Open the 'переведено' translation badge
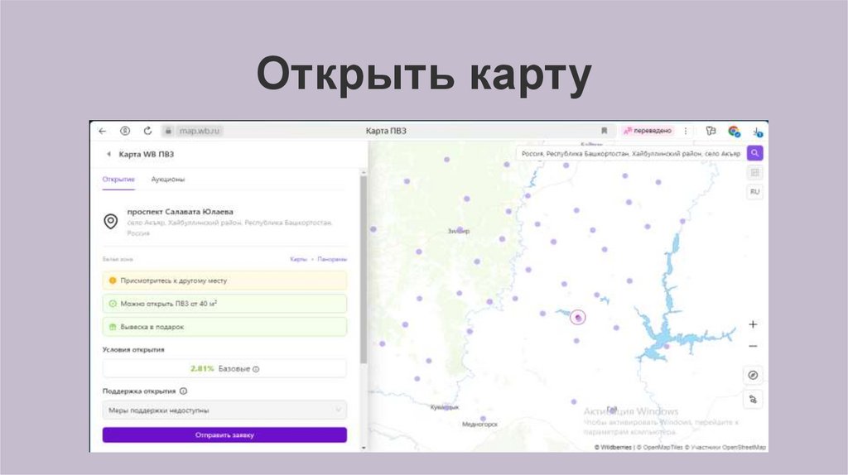The height and width of the screenshot is (475, 848). pos(648,131)
